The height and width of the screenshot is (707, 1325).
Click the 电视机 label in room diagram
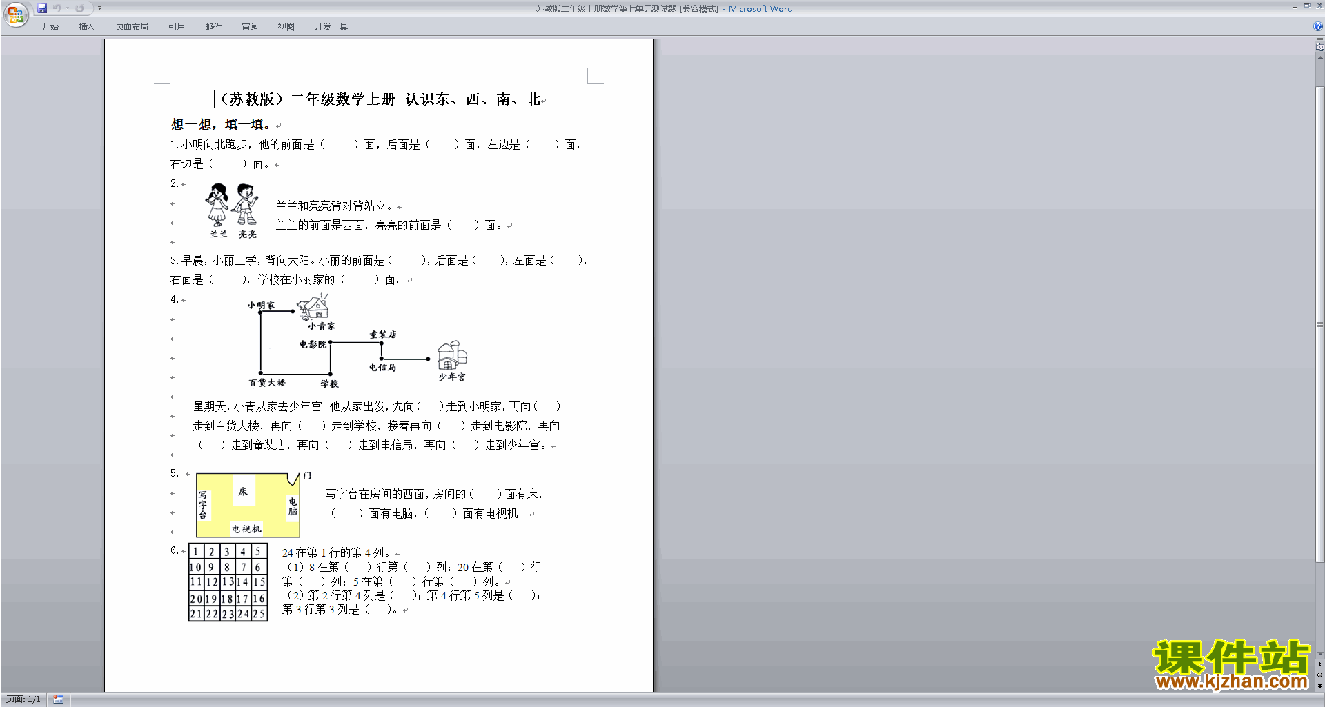pos(246,529)
